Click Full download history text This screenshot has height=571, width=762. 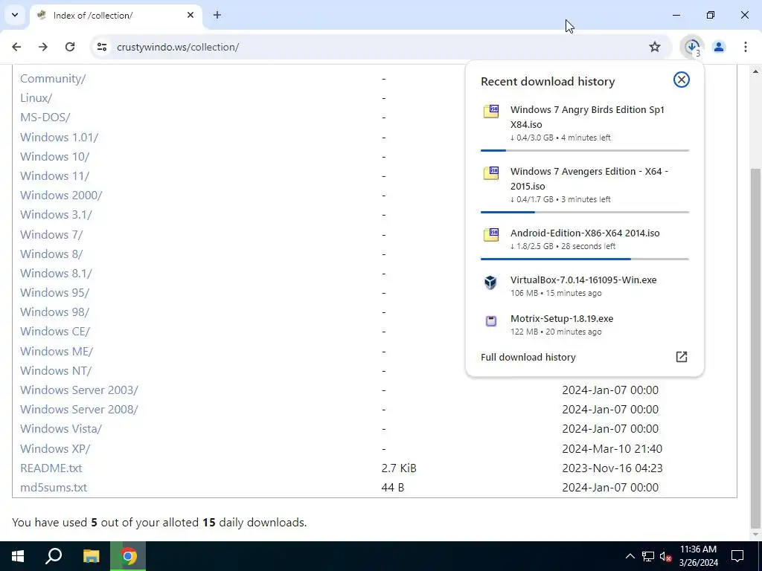(528, 358)
